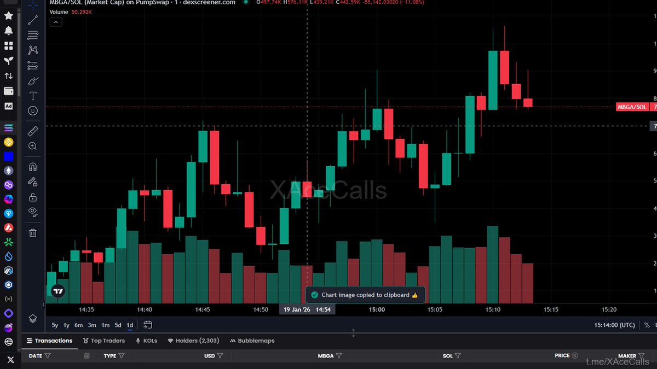Click the TradingView logo on chart

point(59,291)
